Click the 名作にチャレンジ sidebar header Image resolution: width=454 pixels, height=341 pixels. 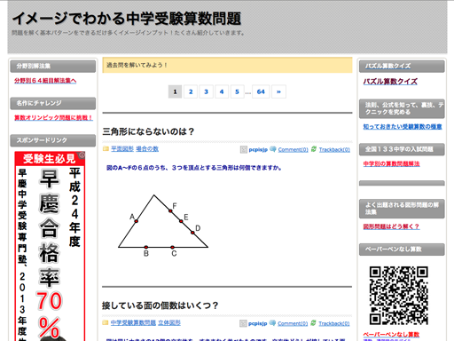[53, 103]
